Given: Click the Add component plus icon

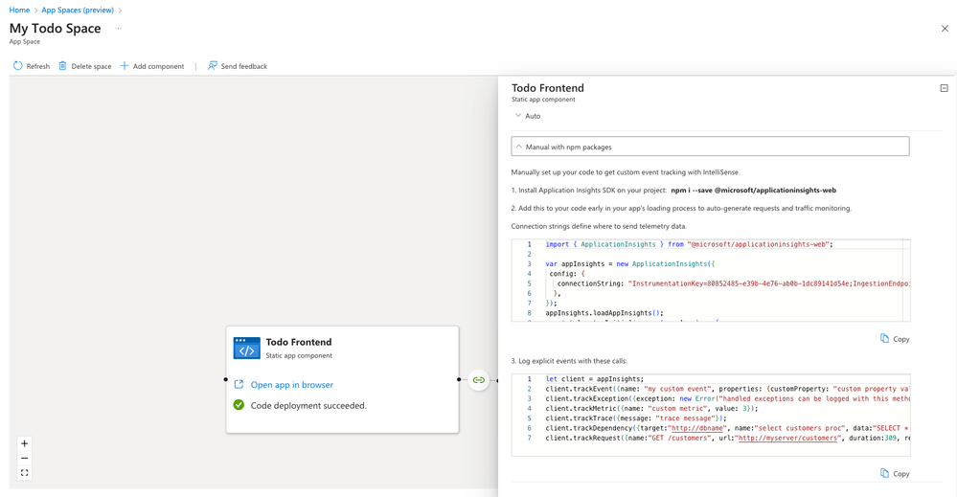Looking at the screenshot, I should (125, 66).
